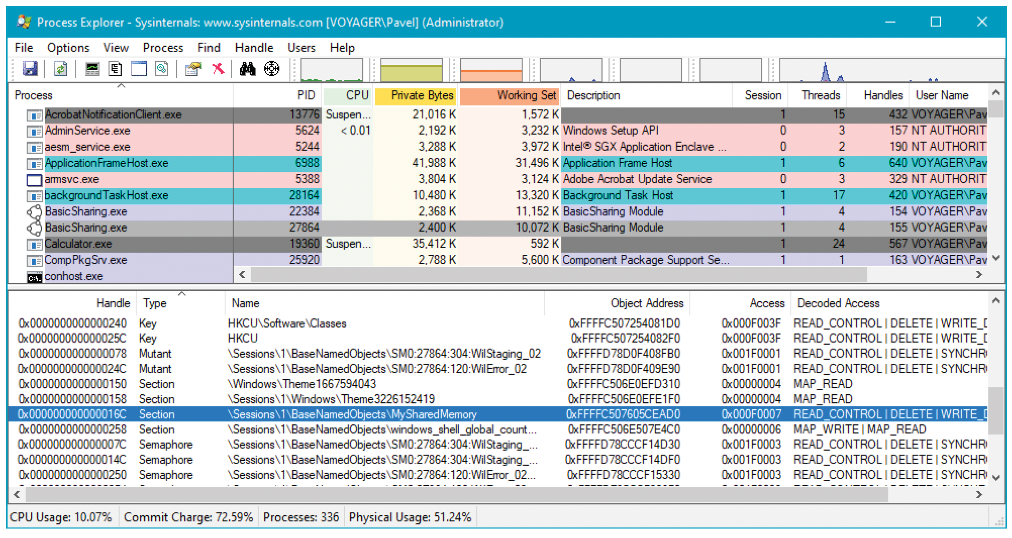Click the Commit Charge status bar entry
Screen dimensions: 1012x538
click(x=189, y=518)
